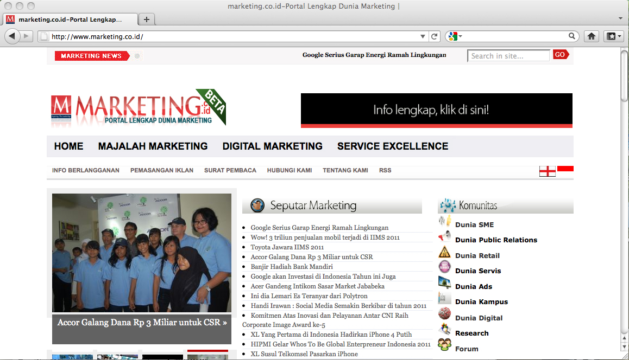
Task: Click the page vertical scrollbar thumb
Action: (624, 75)
